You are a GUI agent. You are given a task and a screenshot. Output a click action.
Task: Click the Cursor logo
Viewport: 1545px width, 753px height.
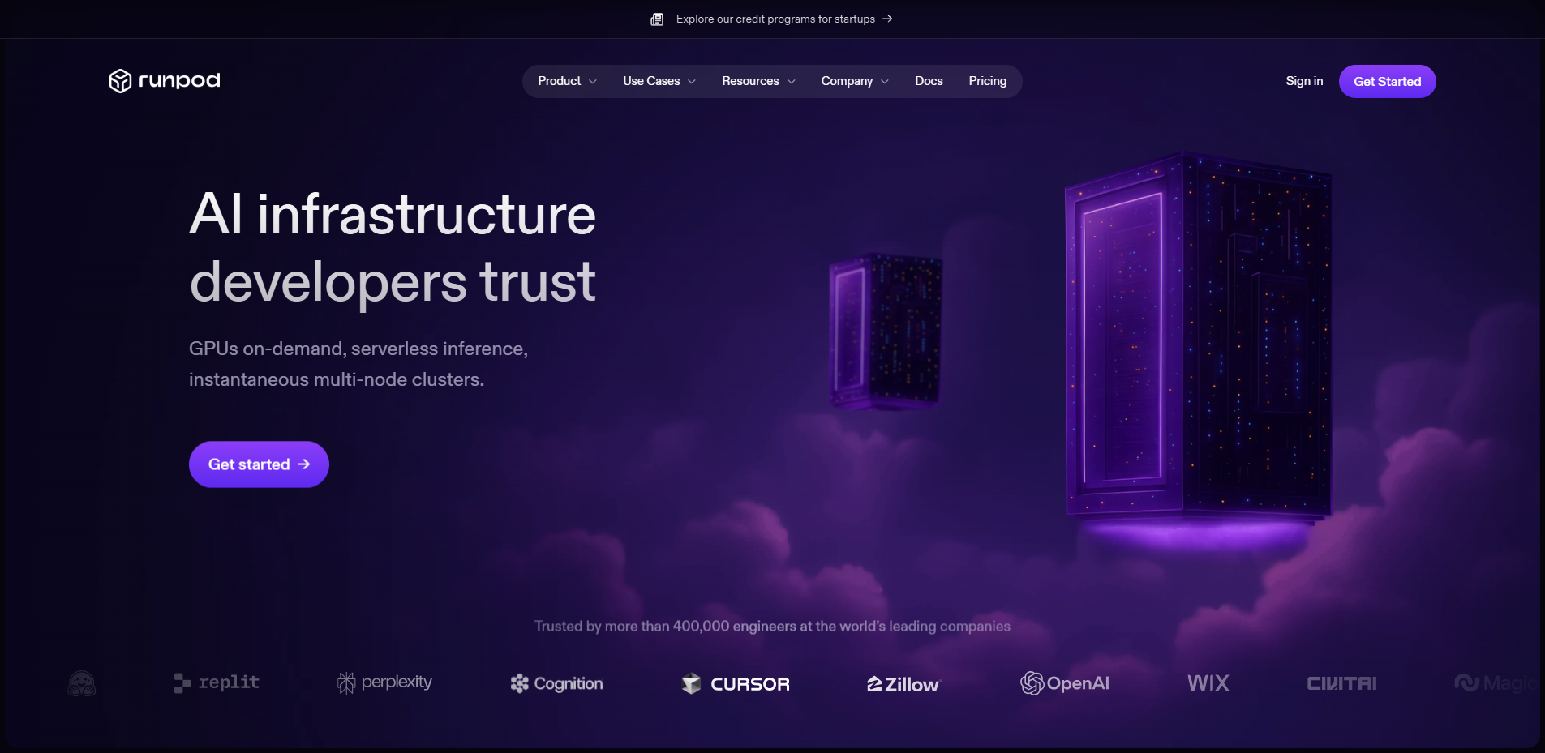tap(736, 684)
